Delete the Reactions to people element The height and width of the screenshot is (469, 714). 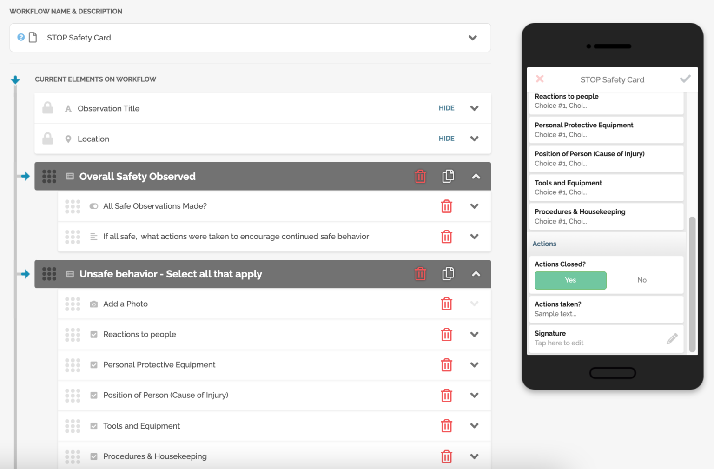446,335
